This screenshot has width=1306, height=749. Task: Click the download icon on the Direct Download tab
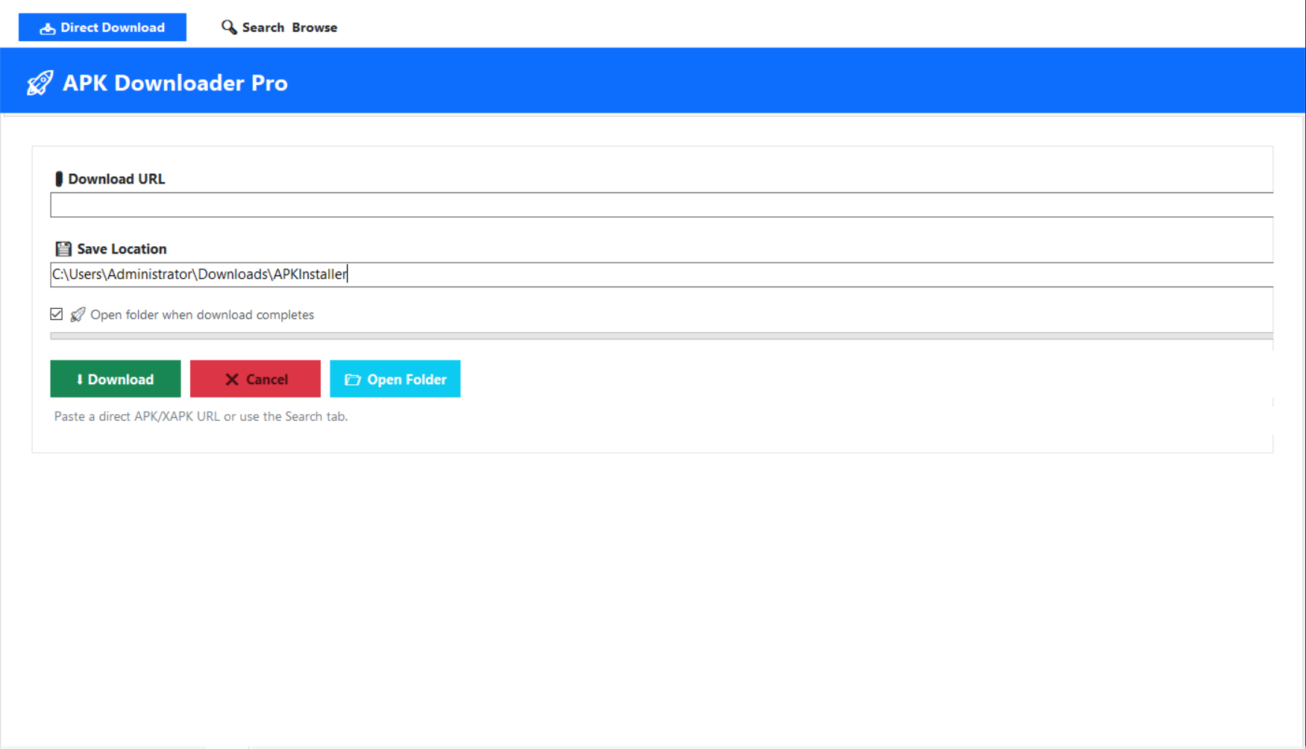coord(46,27)
